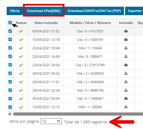Viewport: 143px width, 129px height.
Task: Select cell Cte / 4 / 1839191
Action: click(x=90, y=40)
